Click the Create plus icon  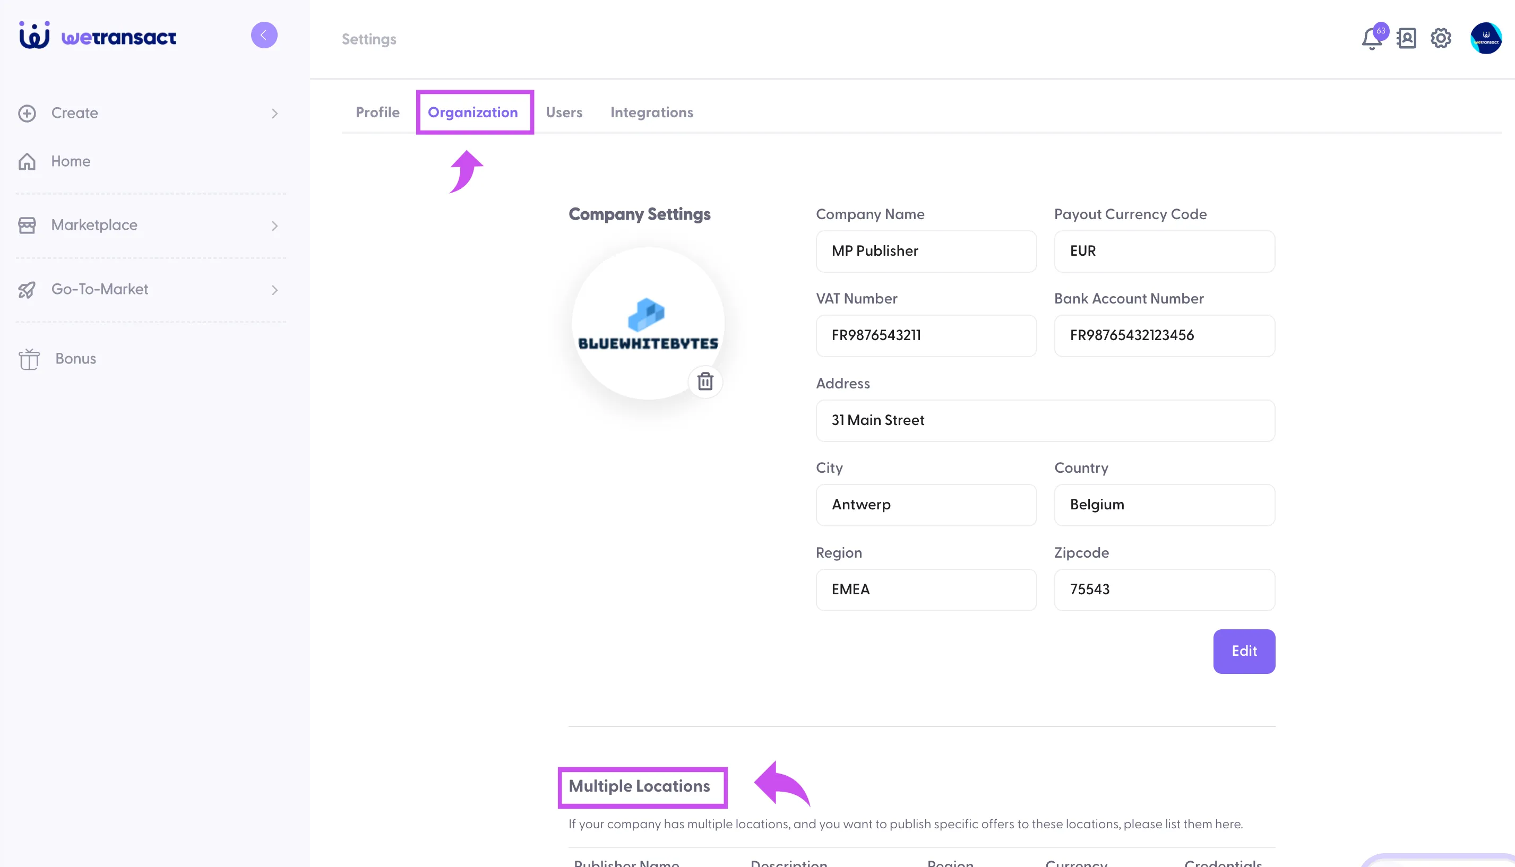pos(27,113)
